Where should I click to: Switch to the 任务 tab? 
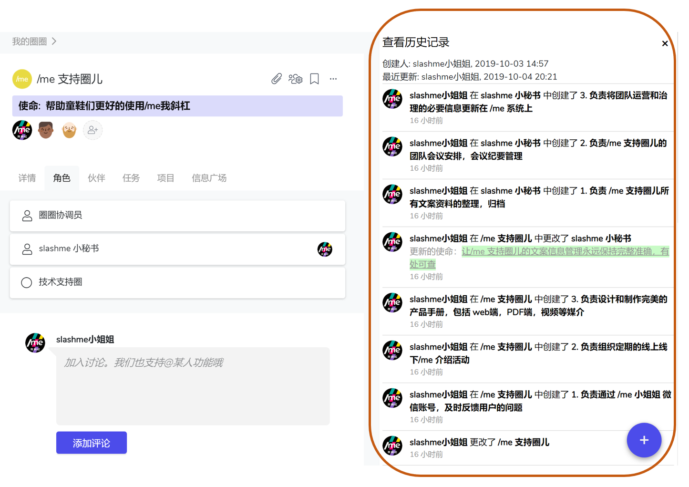131,178
